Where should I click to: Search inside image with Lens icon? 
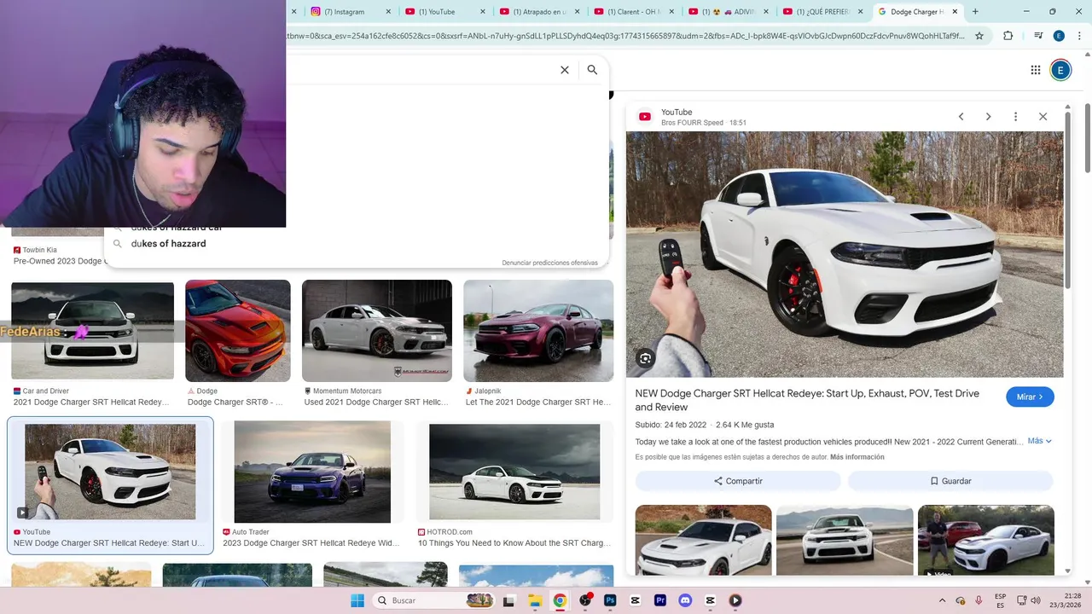click(x=645, y=359)
